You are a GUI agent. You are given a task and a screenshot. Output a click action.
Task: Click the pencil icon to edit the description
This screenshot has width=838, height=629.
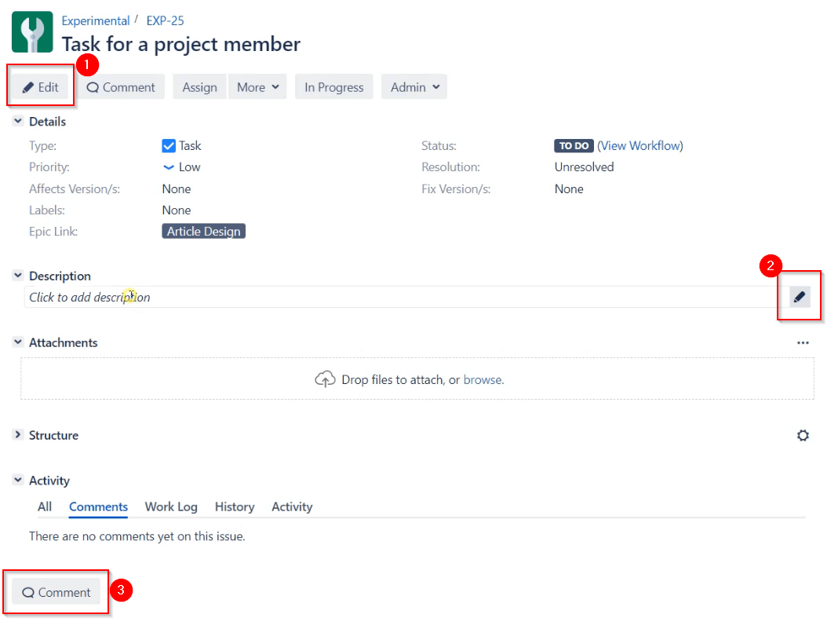[799, 296]
